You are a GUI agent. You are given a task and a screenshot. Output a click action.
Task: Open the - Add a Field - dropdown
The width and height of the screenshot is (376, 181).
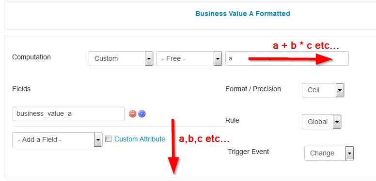(x=57, y=139)
